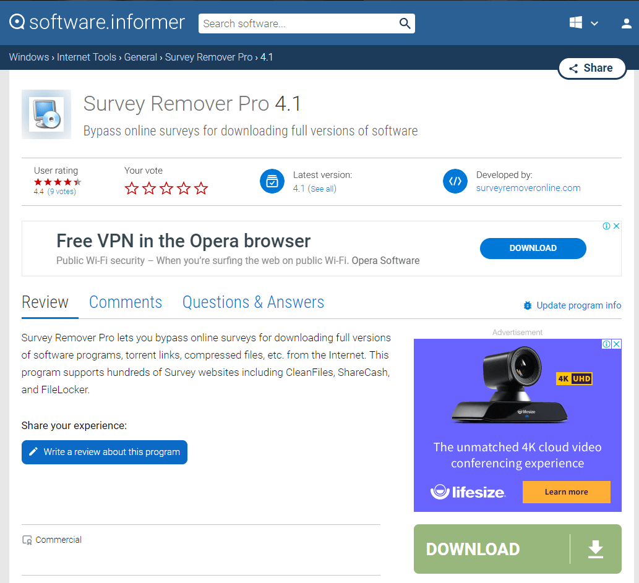Image resolution: width=639 pixels, height=583 pixels.
Task: Click the developer code icon
Action: [455, 181]
